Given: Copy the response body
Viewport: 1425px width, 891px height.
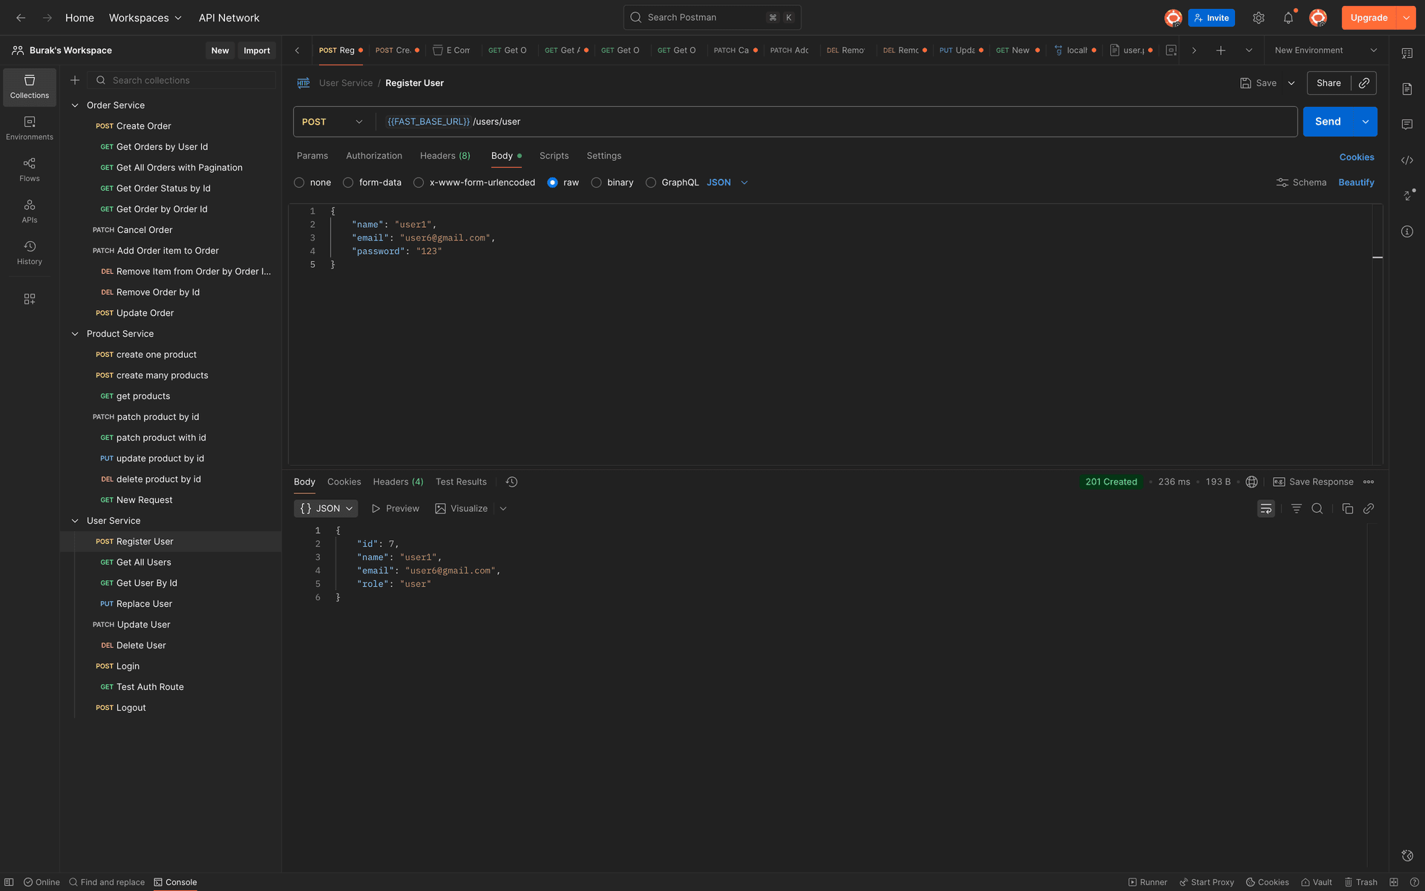Looking at the screenshot, I should [x=1348, y=508].
